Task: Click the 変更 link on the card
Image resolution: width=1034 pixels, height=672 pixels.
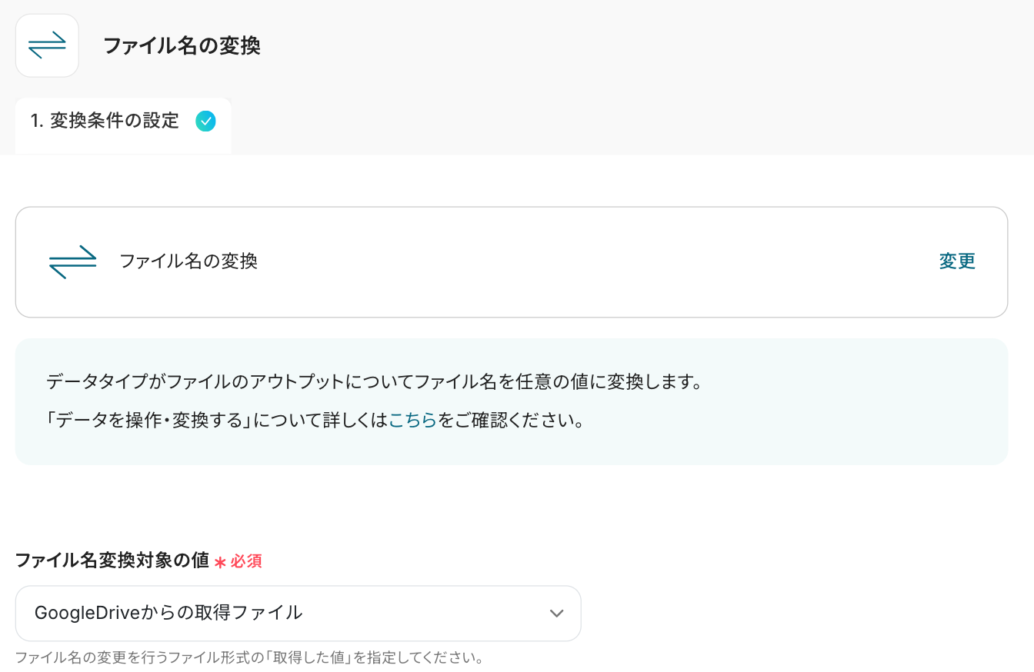Action: point(957,261)
